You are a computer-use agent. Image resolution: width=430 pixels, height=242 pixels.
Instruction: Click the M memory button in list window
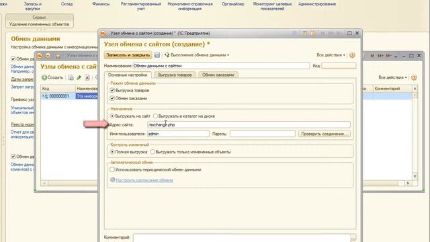tap(372, 56)
